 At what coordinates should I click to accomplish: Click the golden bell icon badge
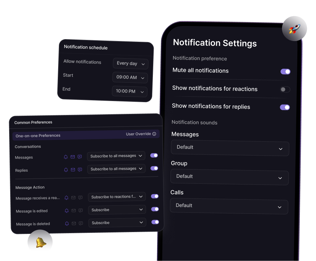pos(40,242)
